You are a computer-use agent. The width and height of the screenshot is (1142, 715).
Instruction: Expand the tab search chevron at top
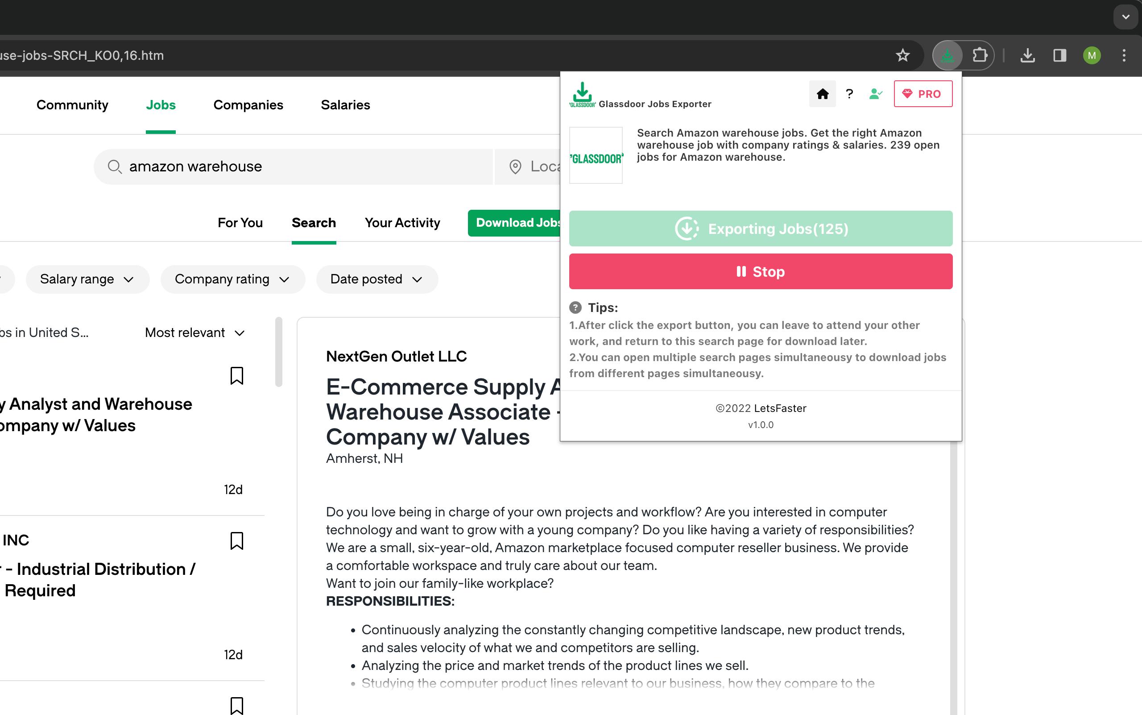[x=1125, y=17]
